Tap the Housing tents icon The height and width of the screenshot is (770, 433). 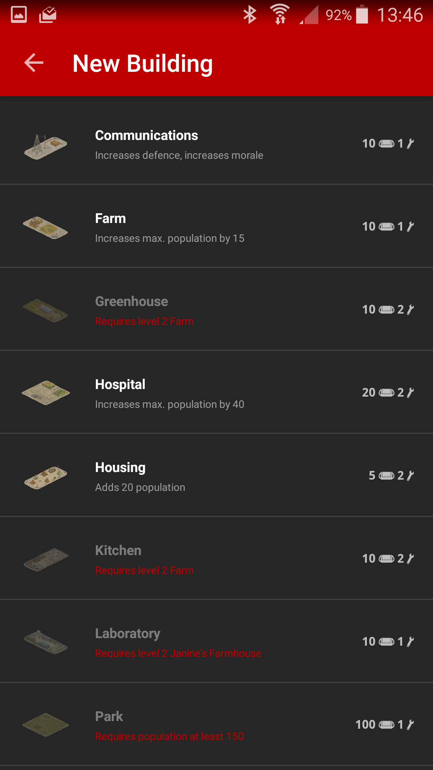[x=45, y=477]
